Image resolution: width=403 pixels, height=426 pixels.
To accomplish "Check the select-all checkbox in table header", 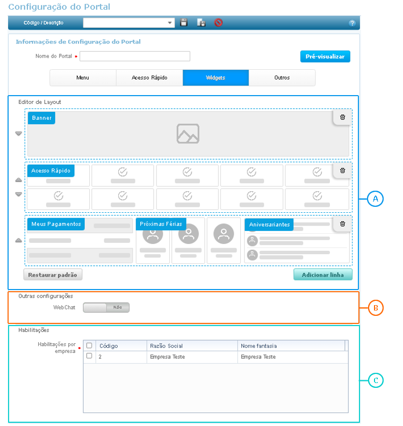I will click(89, 345).
